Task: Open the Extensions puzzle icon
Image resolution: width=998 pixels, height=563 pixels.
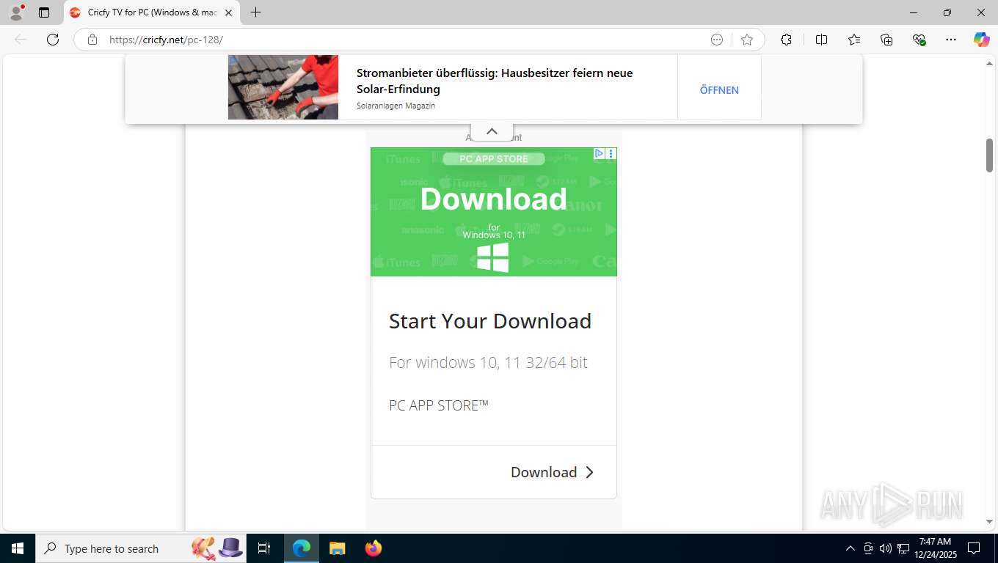Action: point(786,40)
